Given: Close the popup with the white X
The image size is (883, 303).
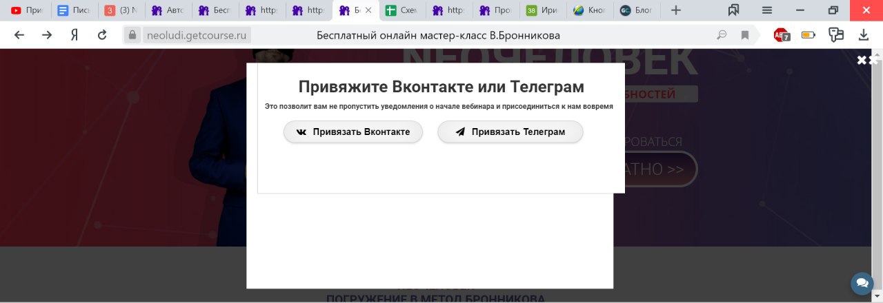Looking at the screenshot, I should [x=862, y=61].
